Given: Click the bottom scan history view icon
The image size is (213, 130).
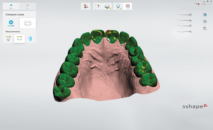Looking at the screenshot, I should click(x=205, y=28).
